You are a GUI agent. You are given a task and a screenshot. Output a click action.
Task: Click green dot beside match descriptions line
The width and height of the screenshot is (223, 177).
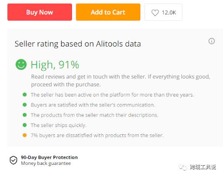(x=25, y=115)
